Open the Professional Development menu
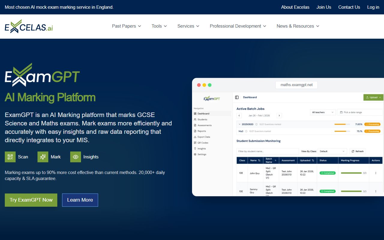The height and width of the screenshot is (240, 384). 238,26
